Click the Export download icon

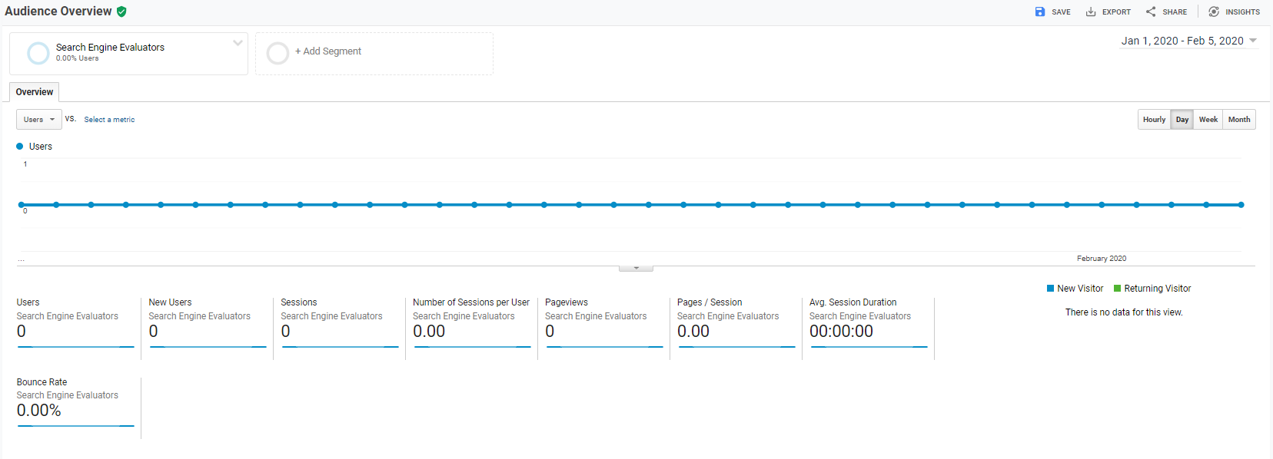1091,12
